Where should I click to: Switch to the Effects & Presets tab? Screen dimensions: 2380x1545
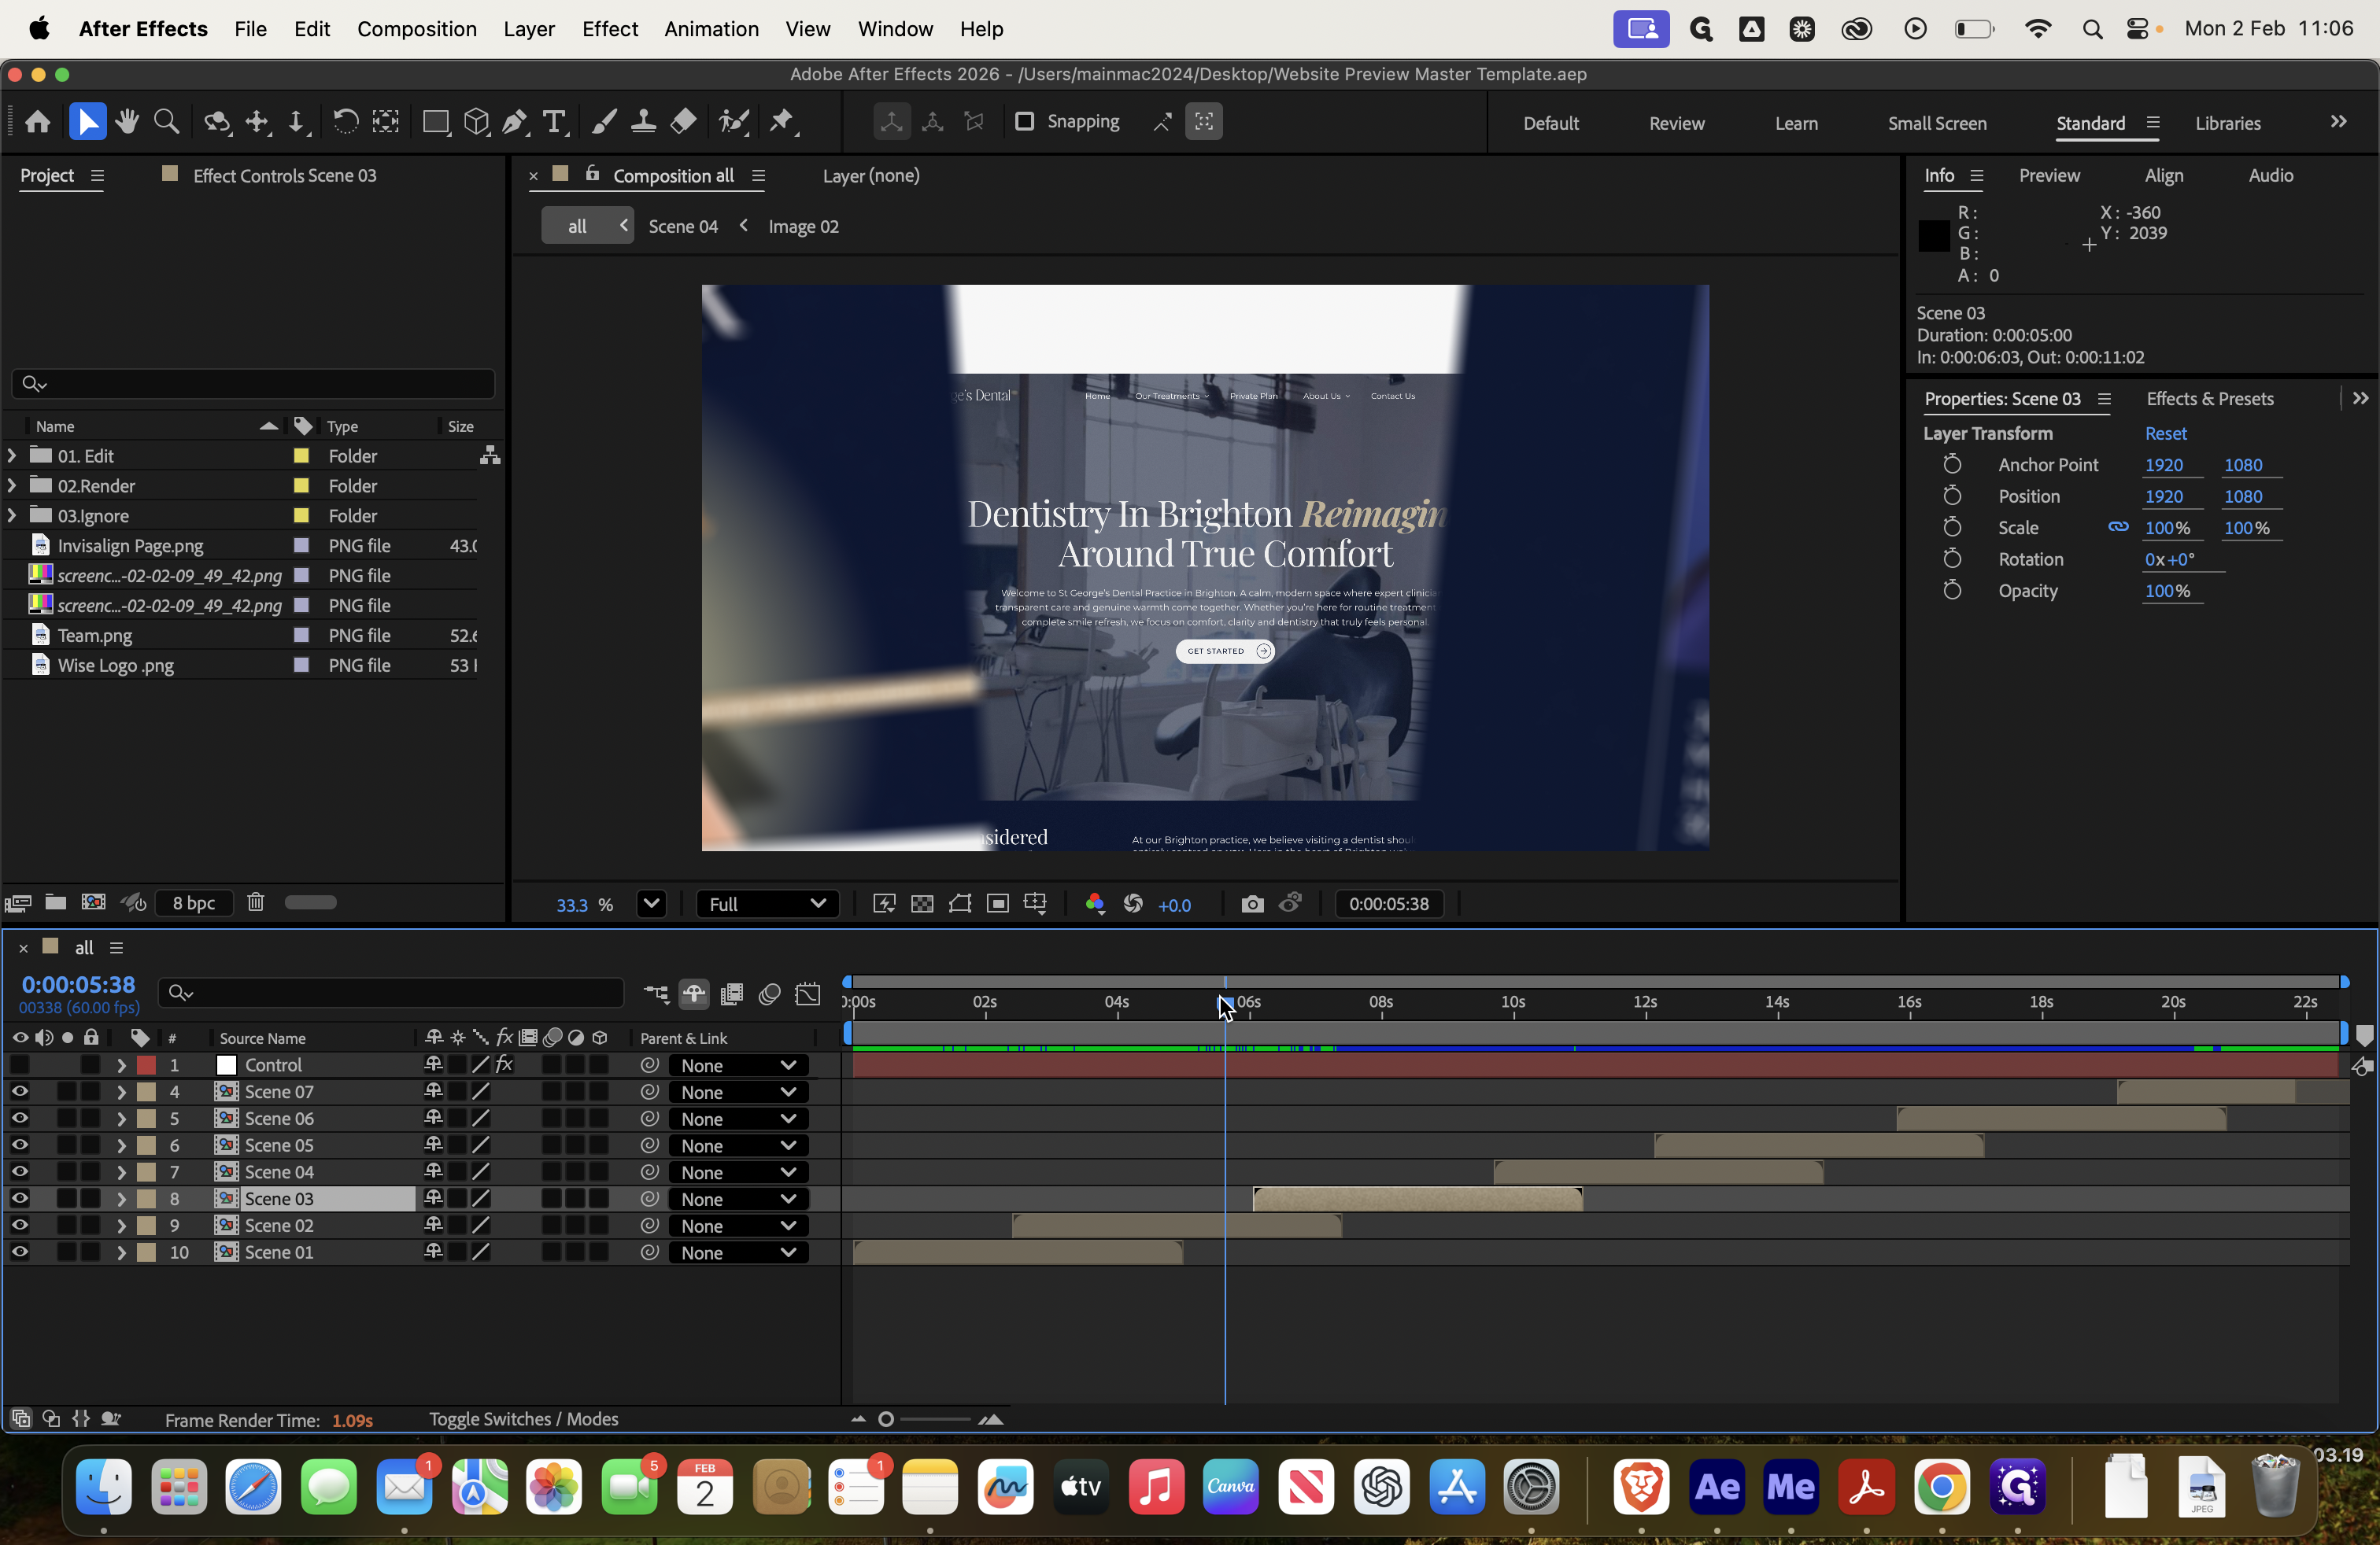[2209, 399]
